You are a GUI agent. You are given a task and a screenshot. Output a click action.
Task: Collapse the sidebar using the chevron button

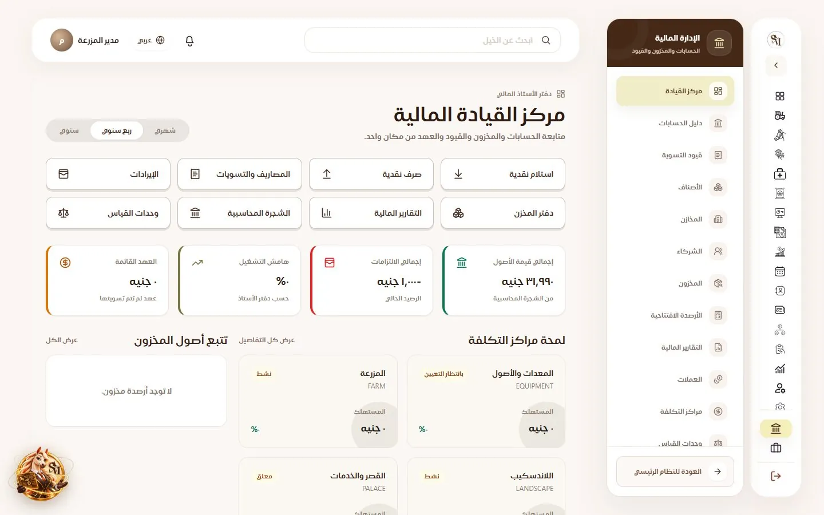click(776, 65)
